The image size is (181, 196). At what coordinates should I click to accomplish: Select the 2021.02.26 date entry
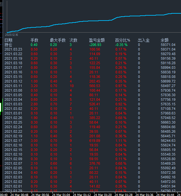coord(13,118)
